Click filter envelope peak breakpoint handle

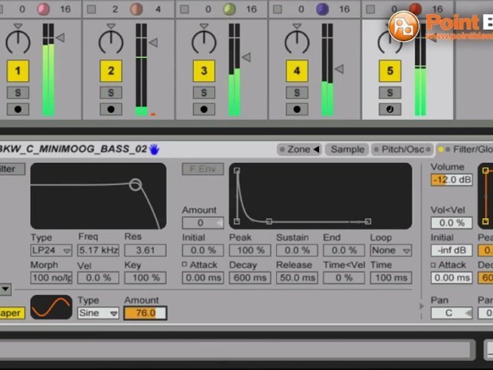point(237,170)
